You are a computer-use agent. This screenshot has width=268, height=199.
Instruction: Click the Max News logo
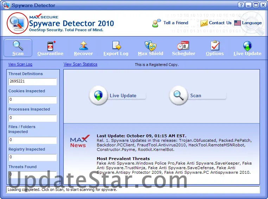pos(79,141)
